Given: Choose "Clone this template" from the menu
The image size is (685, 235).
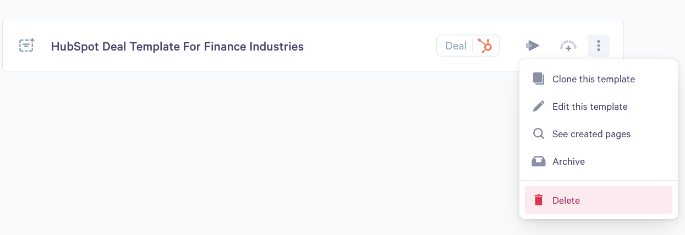Looking at the screenshot, I should pyautogui.click(x=594, y=79).
